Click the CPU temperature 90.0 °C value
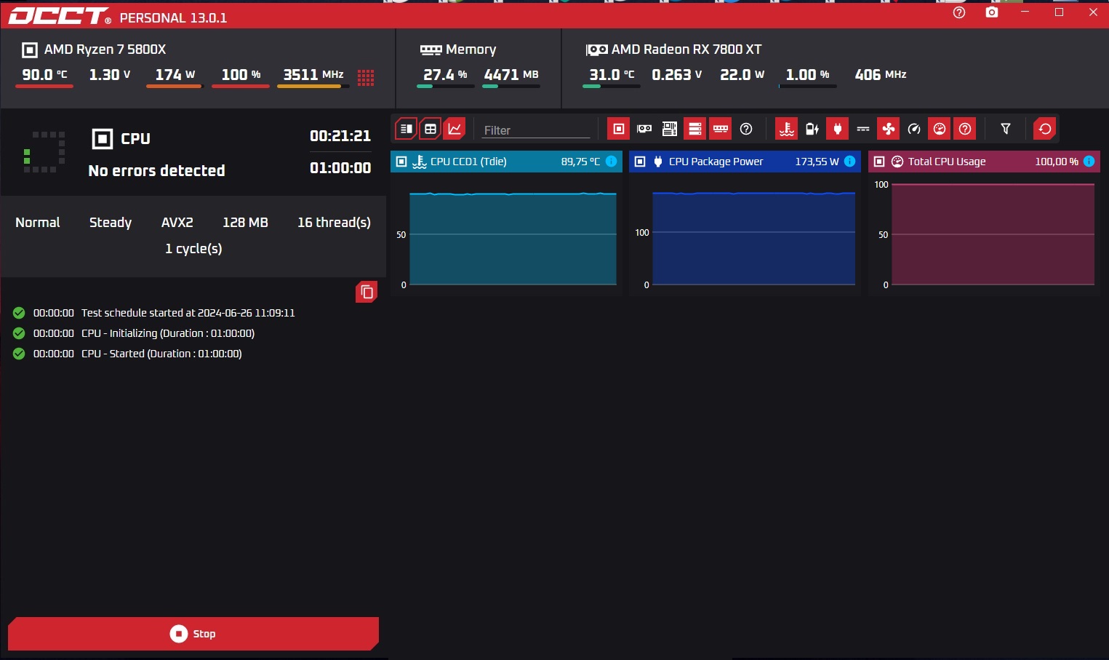Image resolution: width=1109 pixels, height=660 pixels. click(44, 75)
